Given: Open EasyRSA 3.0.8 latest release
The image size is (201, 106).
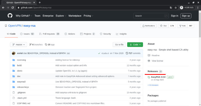Looking at the screenshot, I should 158,77.
